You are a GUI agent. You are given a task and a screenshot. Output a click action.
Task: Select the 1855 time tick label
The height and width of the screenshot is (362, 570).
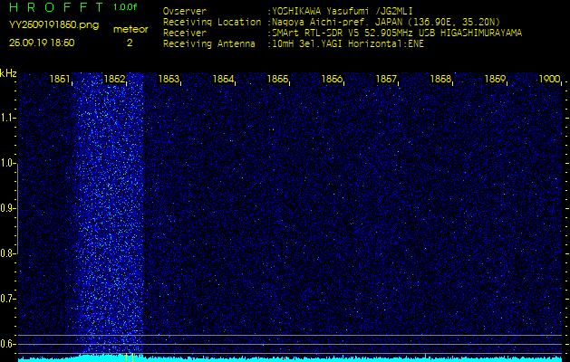277,80
